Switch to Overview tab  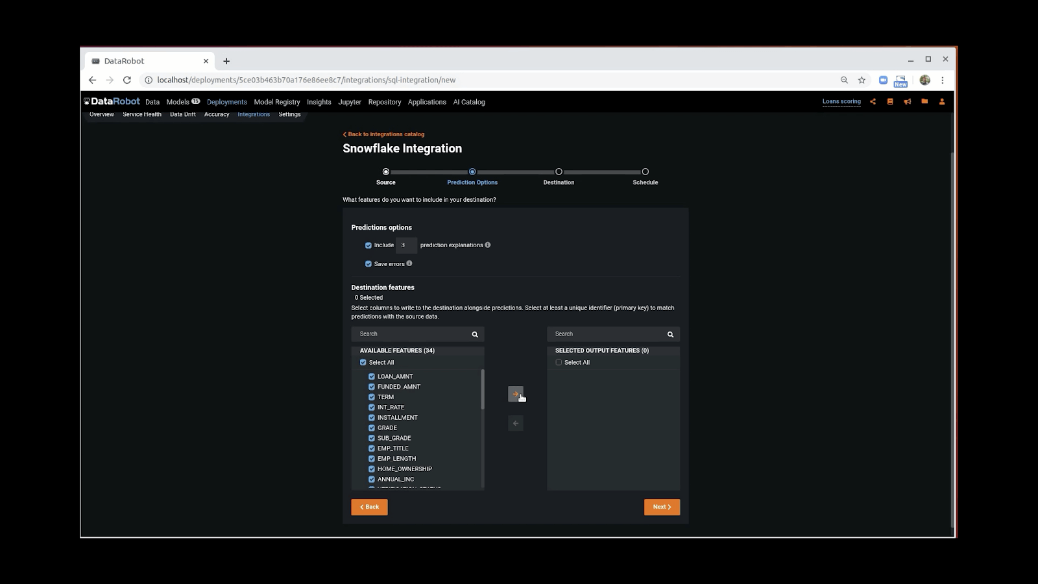[102, 114]
